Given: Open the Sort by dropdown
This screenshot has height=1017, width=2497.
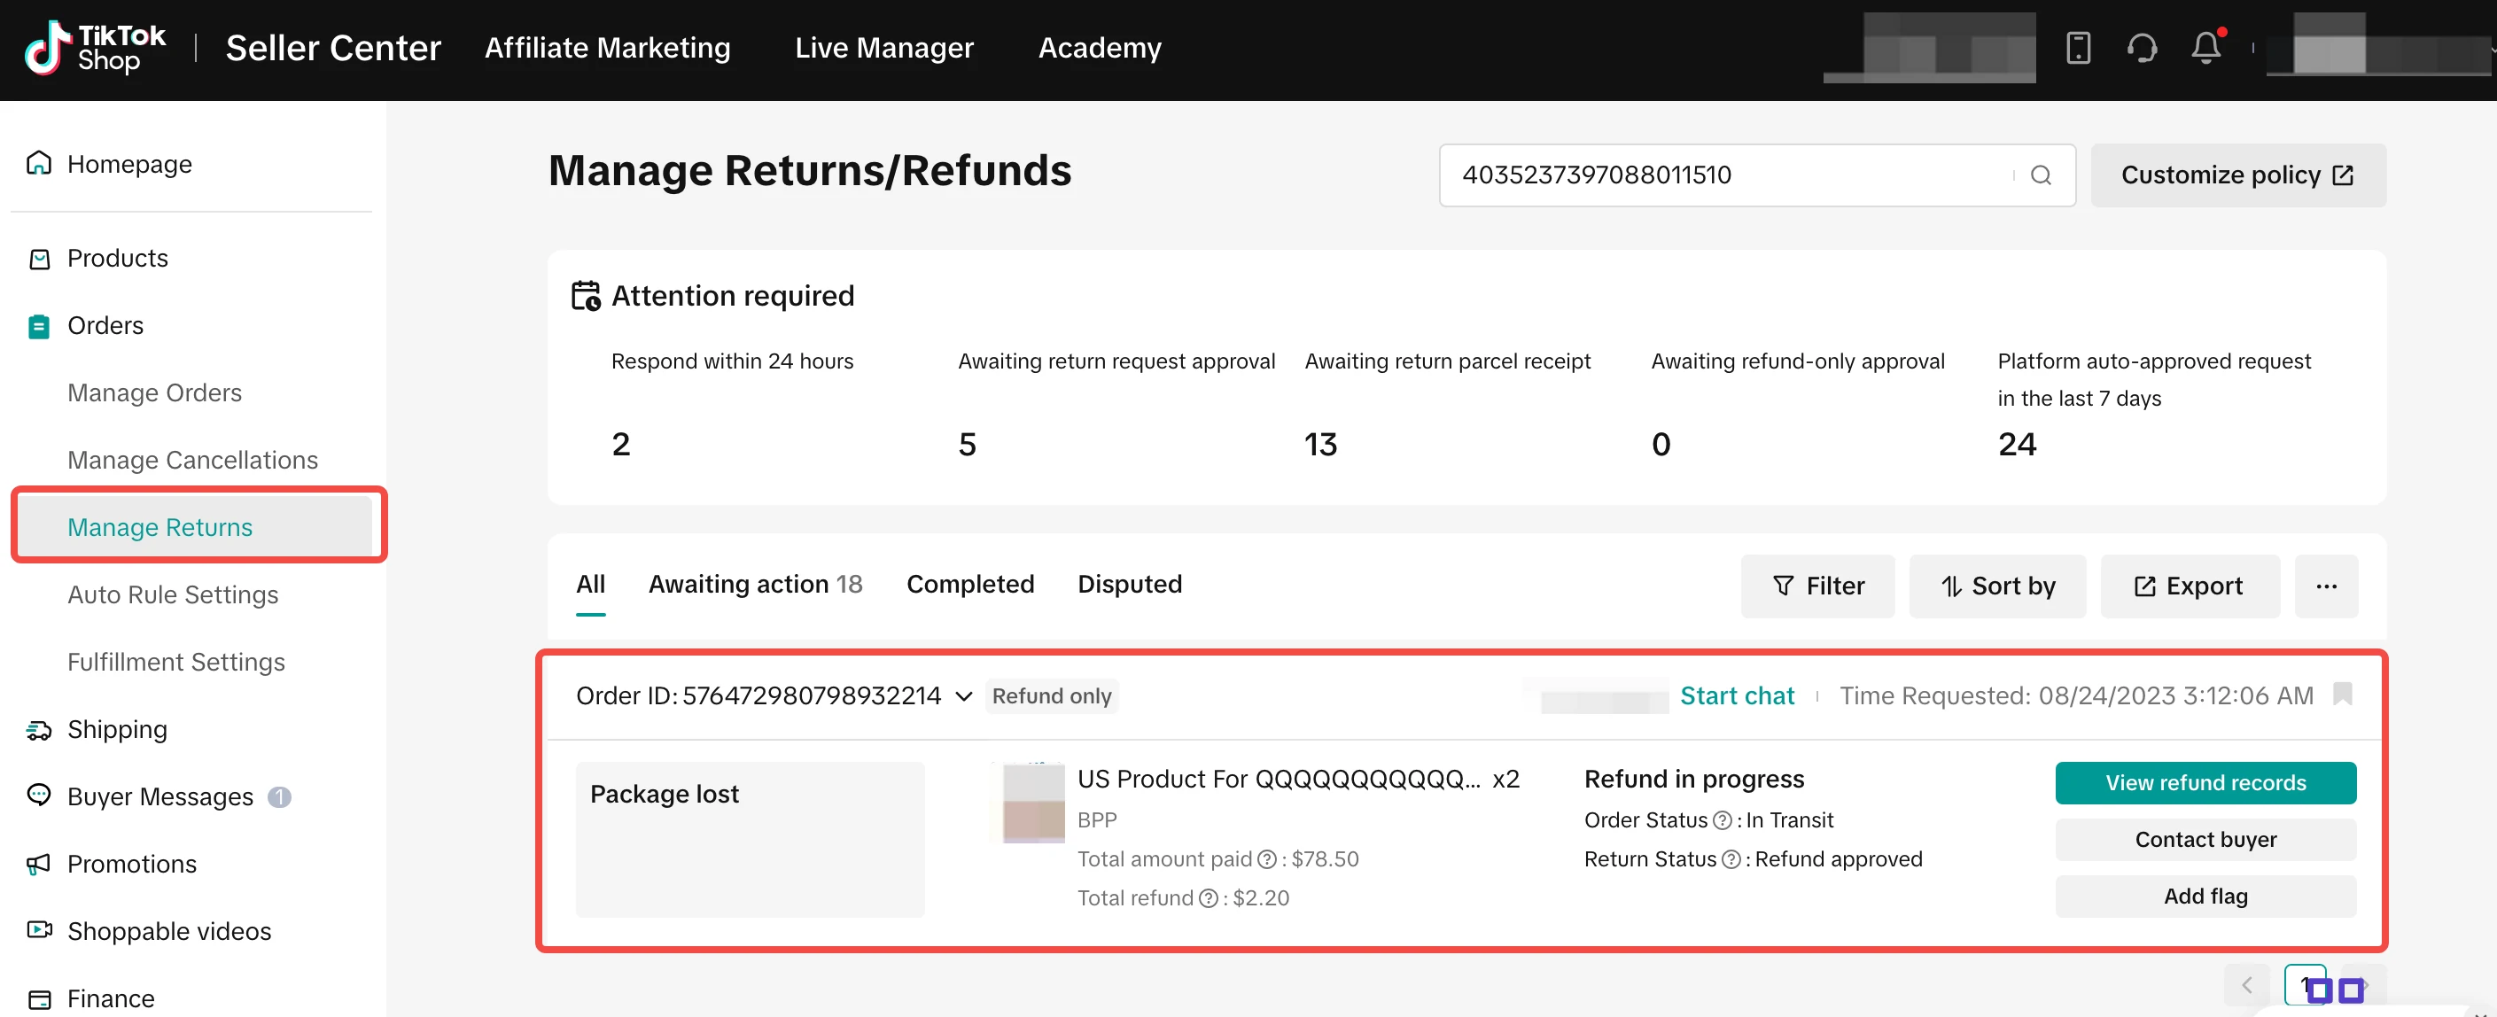Looking at the screenshot, I should pyautogui.click(x=1997, y=586).
